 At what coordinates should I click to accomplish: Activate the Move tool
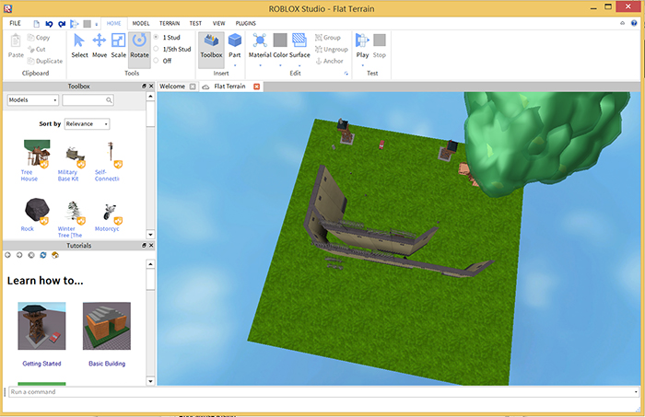(x=100, y=46)
